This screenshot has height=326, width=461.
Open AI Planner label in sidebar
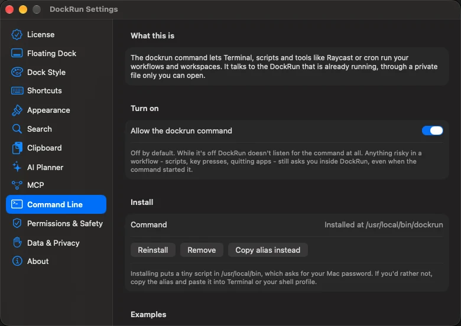pos(46,167)
